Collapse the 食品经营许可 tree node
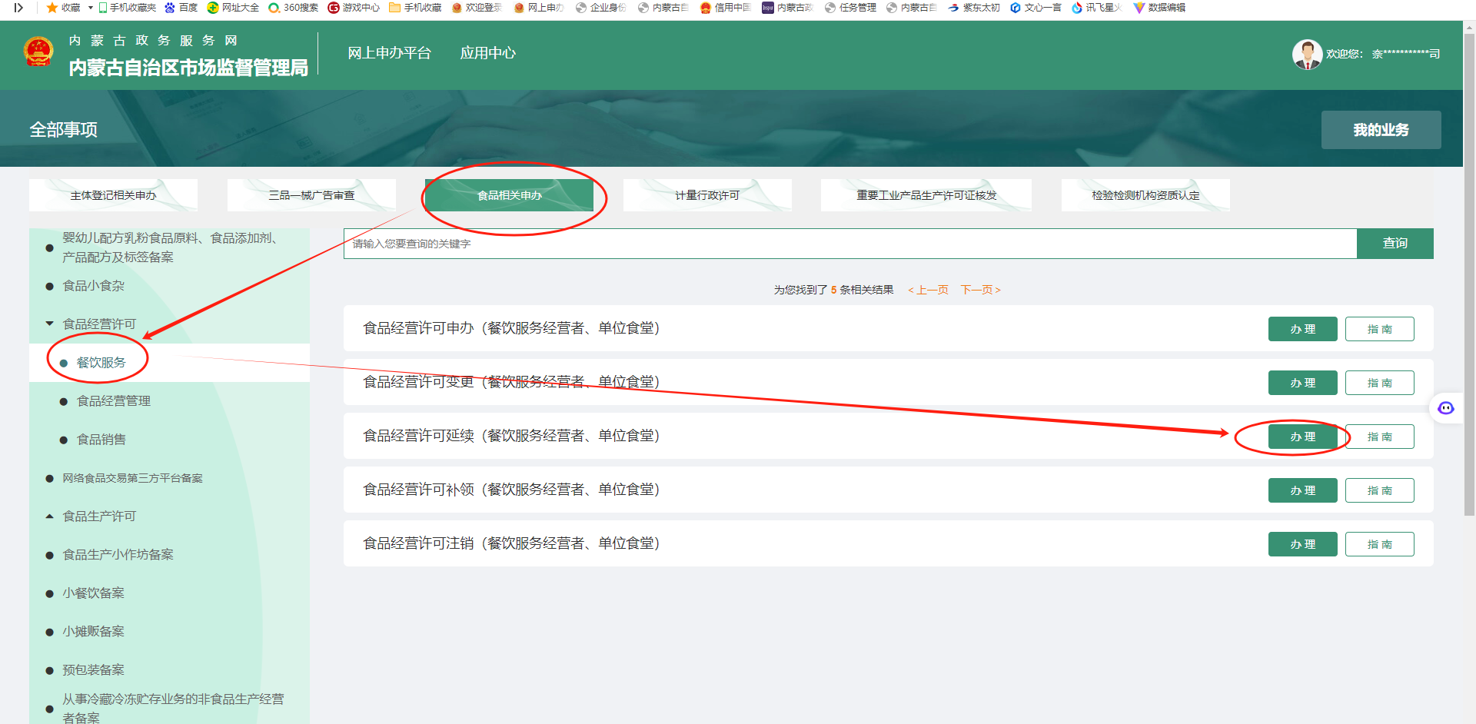1476x724 pixels. pyautogui.click(x=50, y=324)
